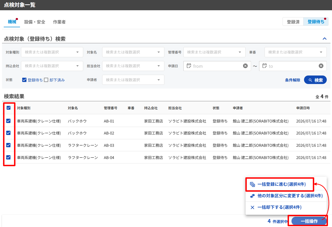The height and width of the screenshot is (227, 332).
Task: Open the 管理番号 dropdown
Action: [x=214, y=52]
